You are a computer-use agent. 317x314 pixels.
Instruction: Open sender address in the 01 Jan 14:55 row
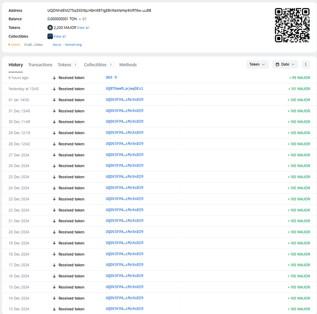[125, 100]
